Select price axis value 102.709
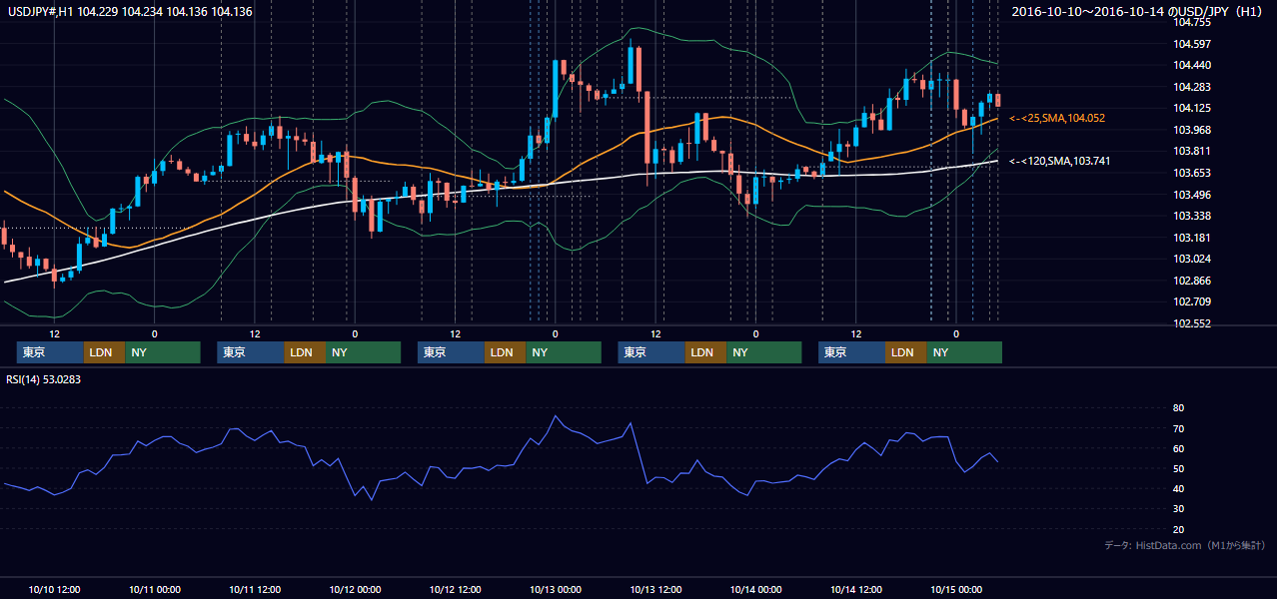This screenshot has width=1277, height=599. point(1192,301)
